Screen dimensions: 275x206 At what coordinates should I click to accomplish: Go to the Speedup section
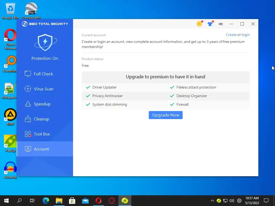click(45, 104)
